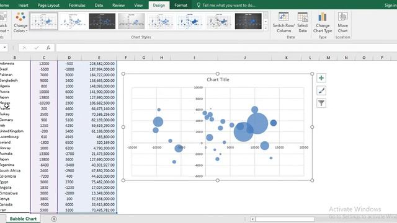Click cell containing 4945
Viewport: 397px width, 223px height.
[69, 137]
